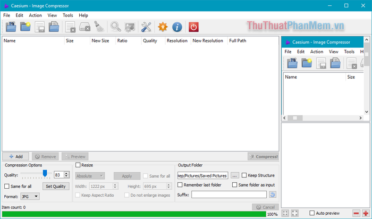Click the Cancel button

[x=265, y=207]
